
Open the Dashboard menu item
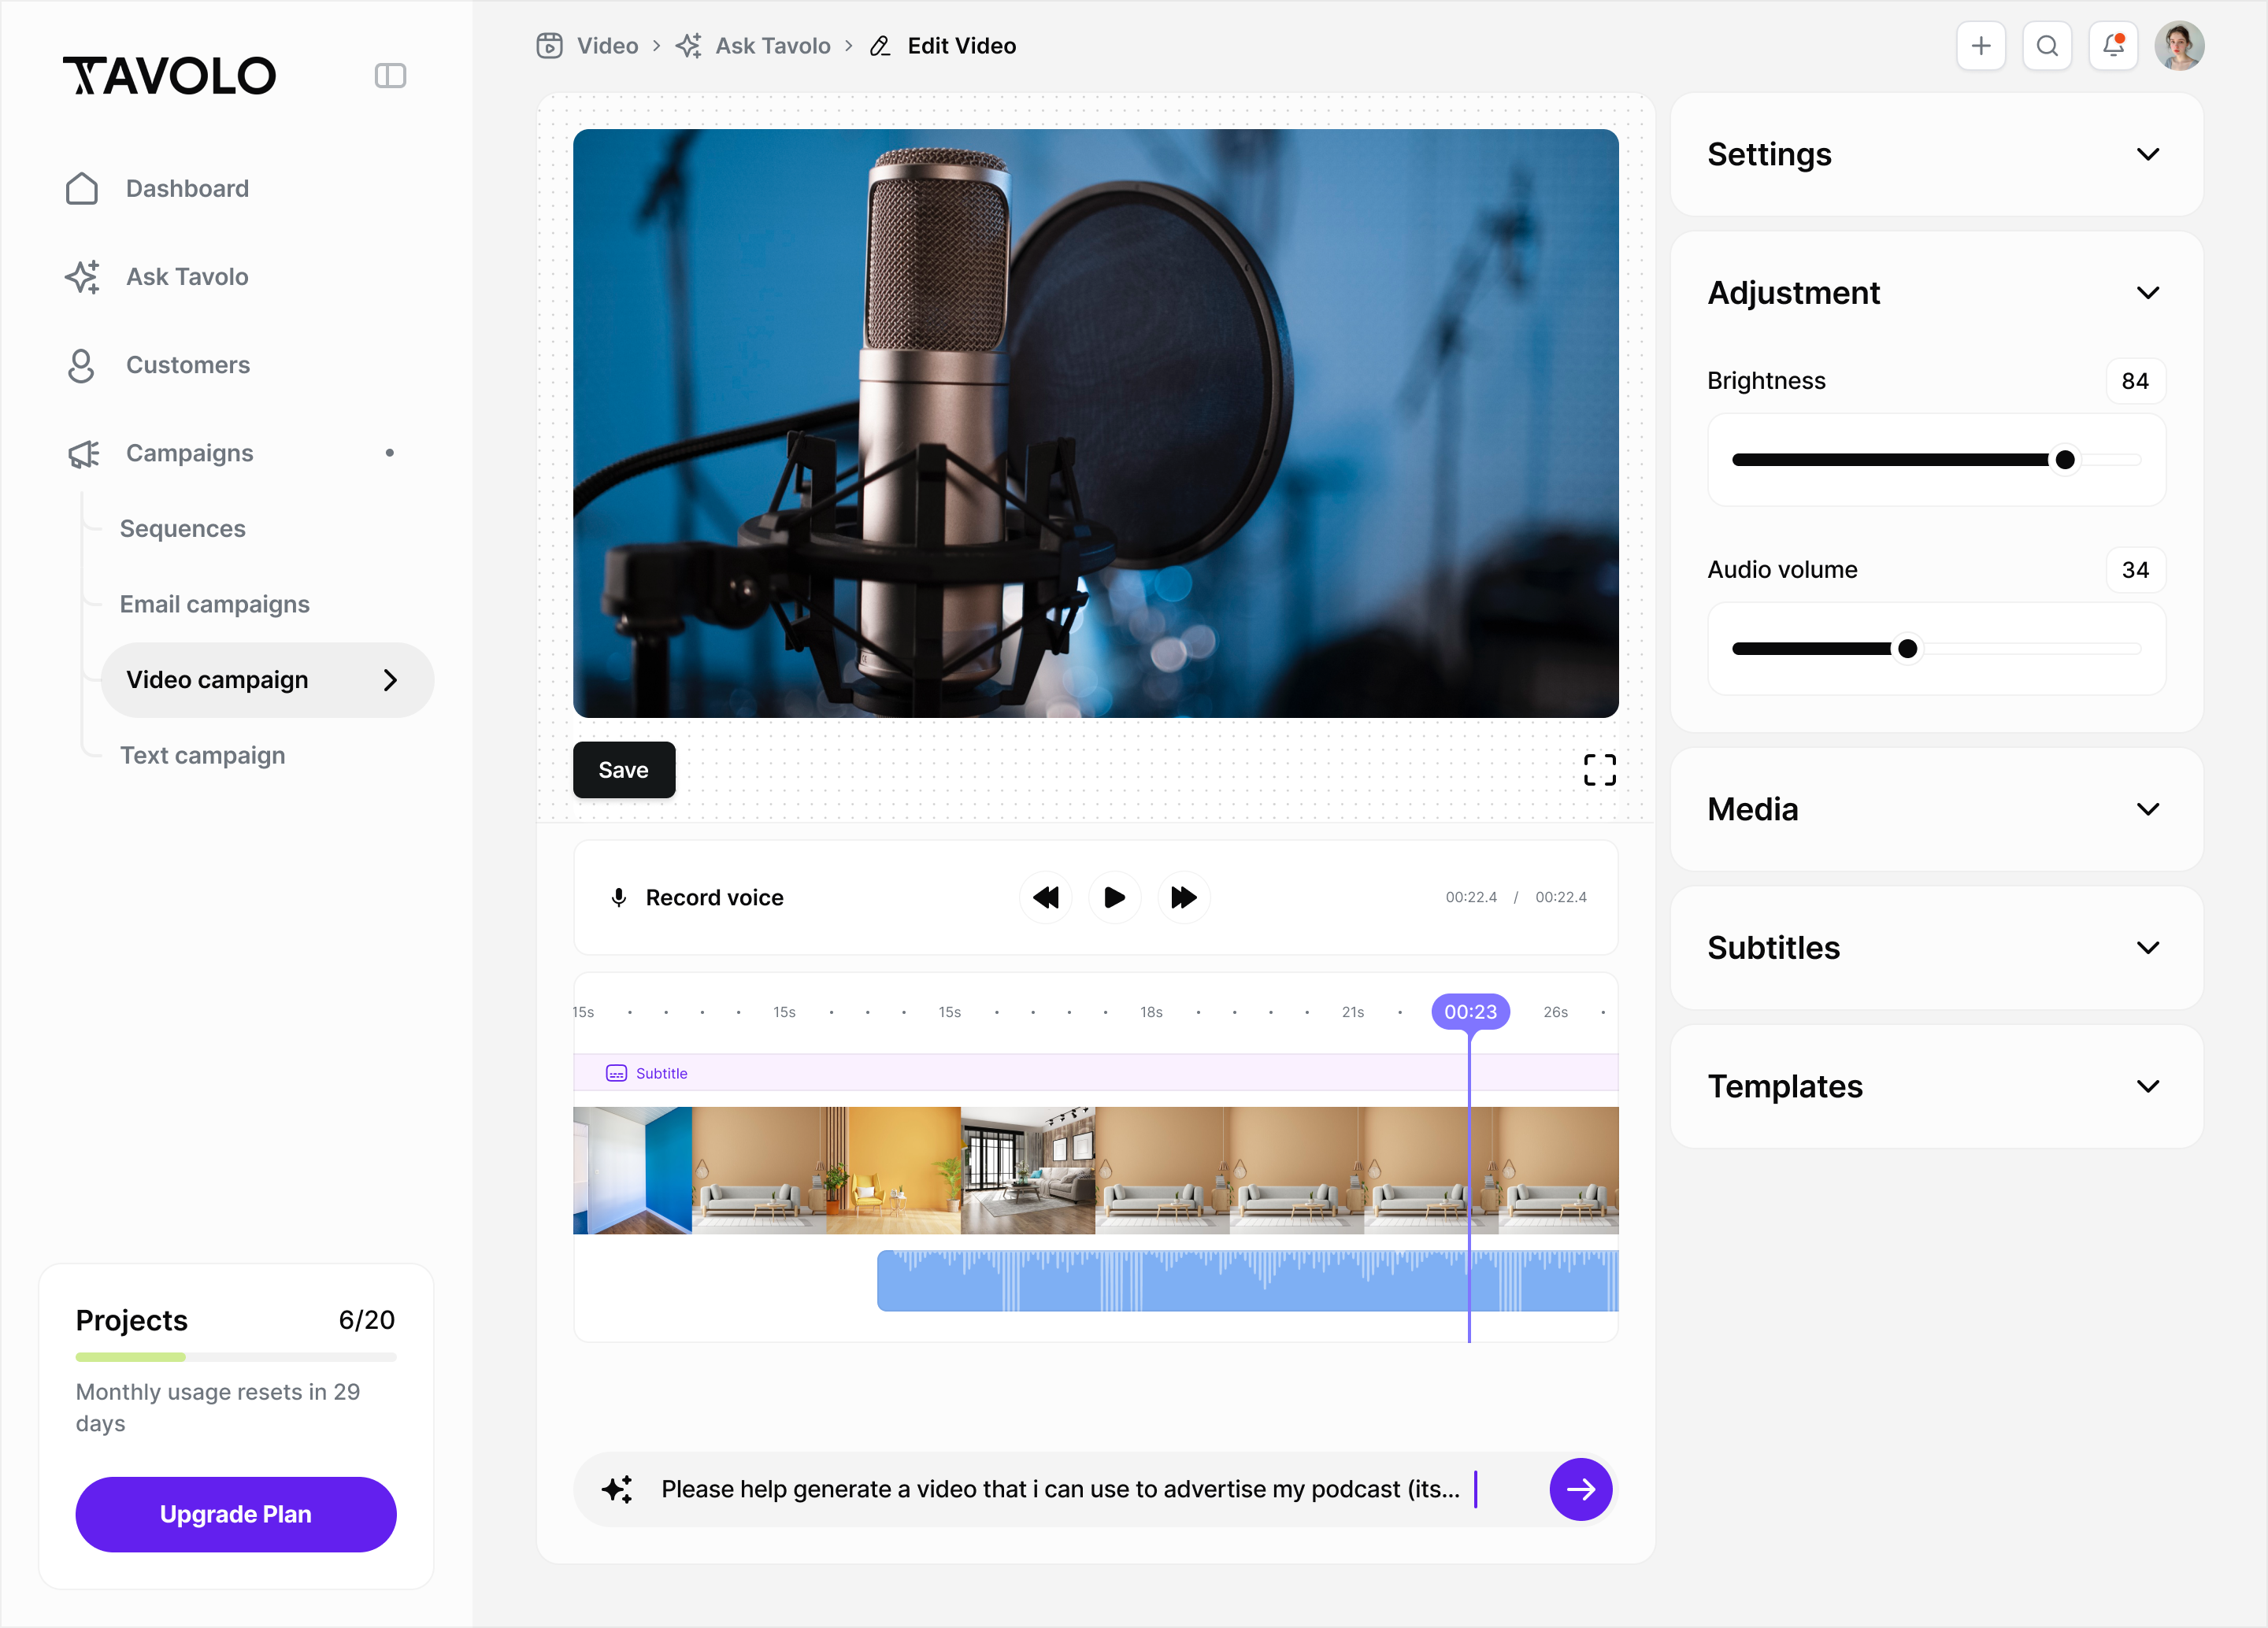(x=187, y=189)
